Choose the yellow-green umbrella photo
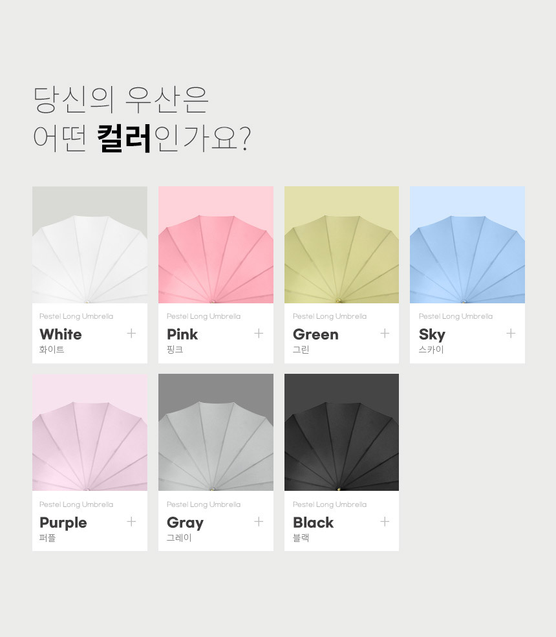Viewport: 556px width, 637px height. [341, 244]
